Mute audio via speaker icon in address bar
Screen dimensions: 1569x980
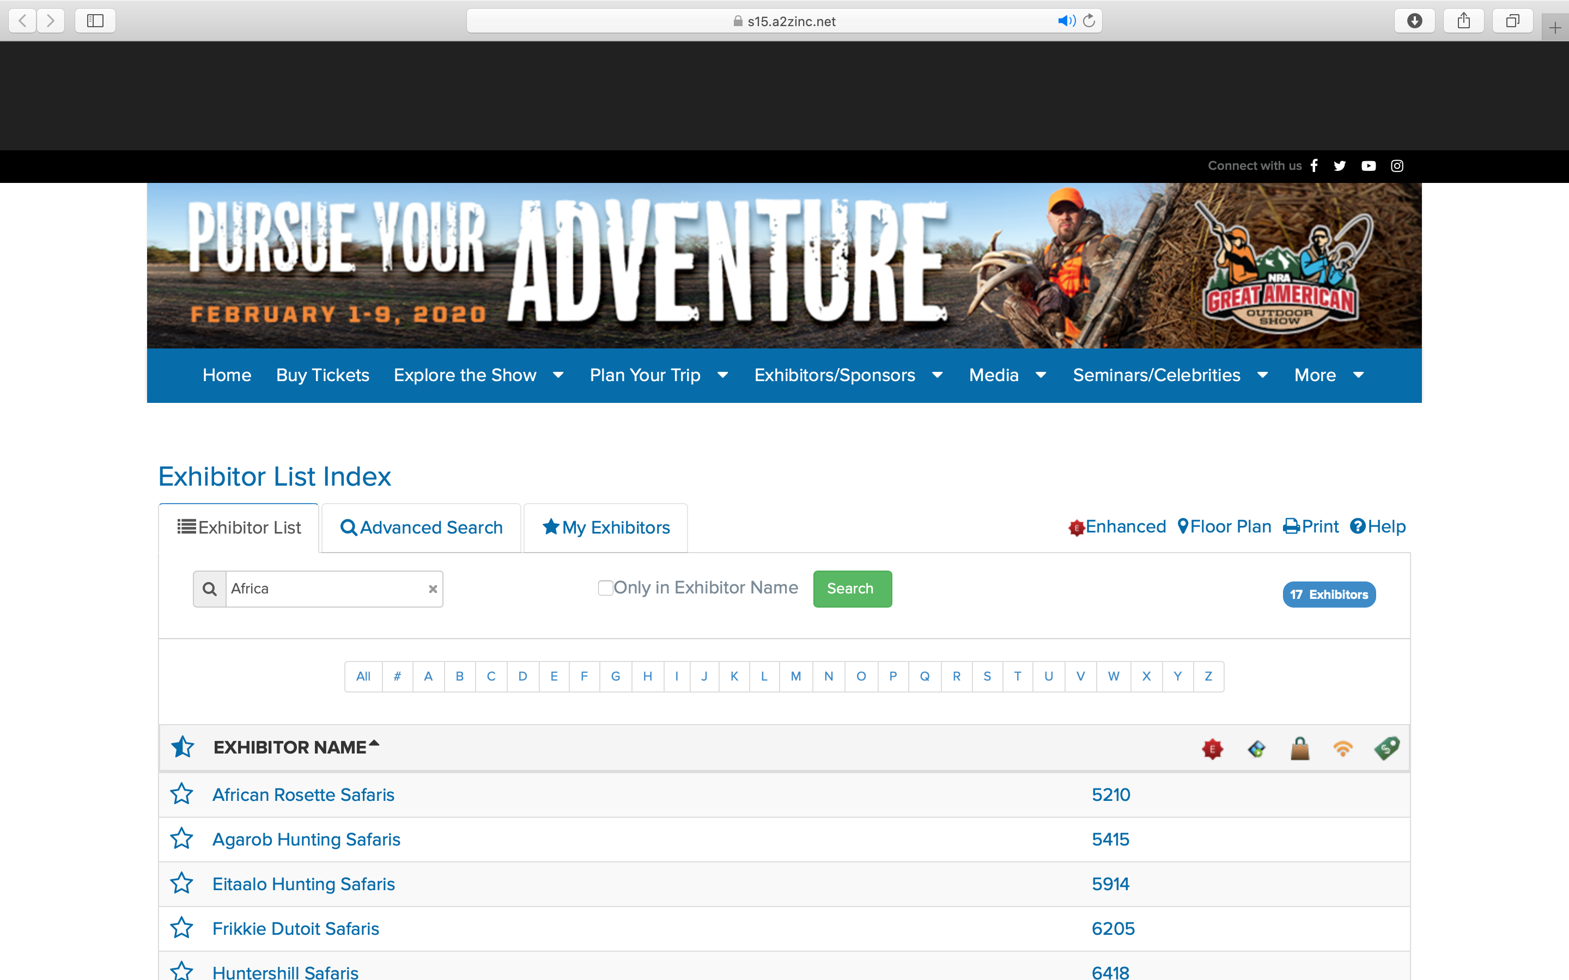(1067, 21)
